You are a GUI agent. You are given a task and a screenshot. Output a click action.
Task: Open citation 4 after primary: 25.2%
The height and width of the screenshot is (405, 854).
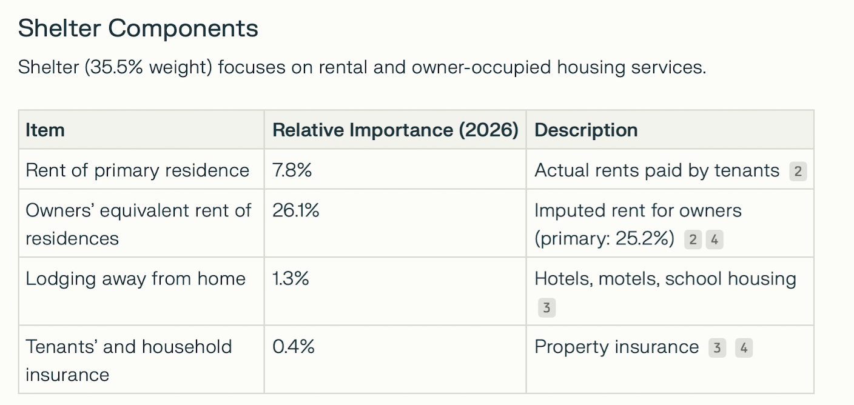tap(714, 240)
